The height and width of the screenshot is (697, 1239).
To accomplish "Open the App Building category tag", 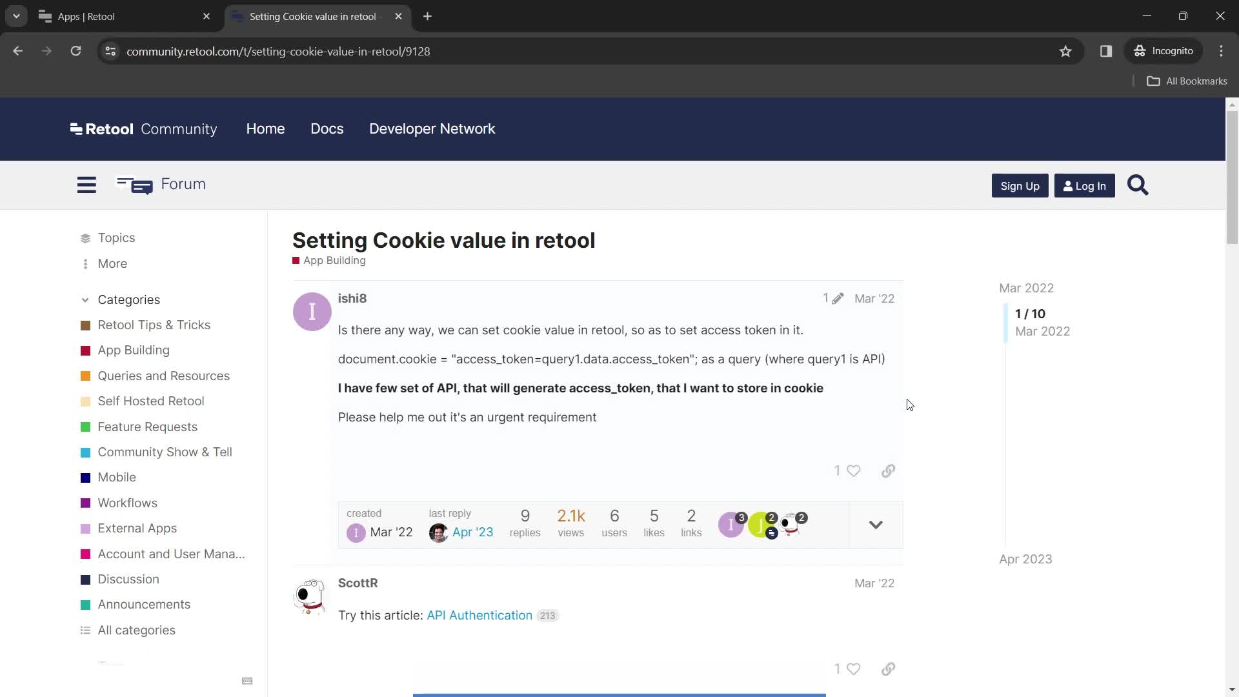I will (x=329, y=261).
